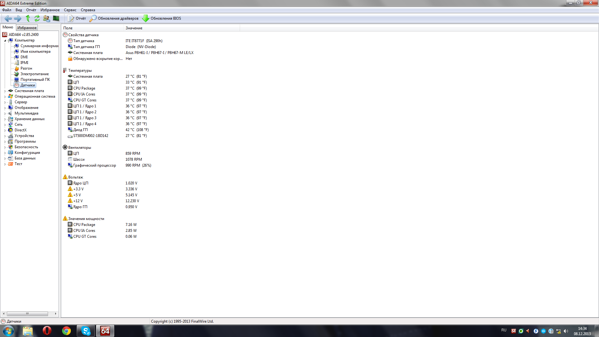Click the Forward navigation arrow
Screen dimensions: 599x337
[18, 18]
